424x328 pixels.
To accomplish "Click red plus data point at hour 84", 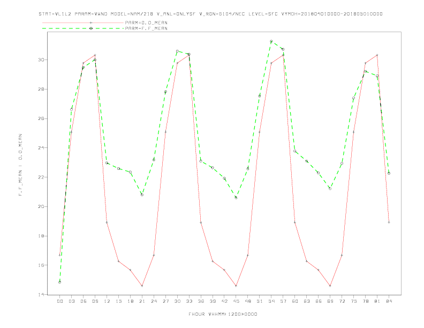I will click(x=389, y=222).
